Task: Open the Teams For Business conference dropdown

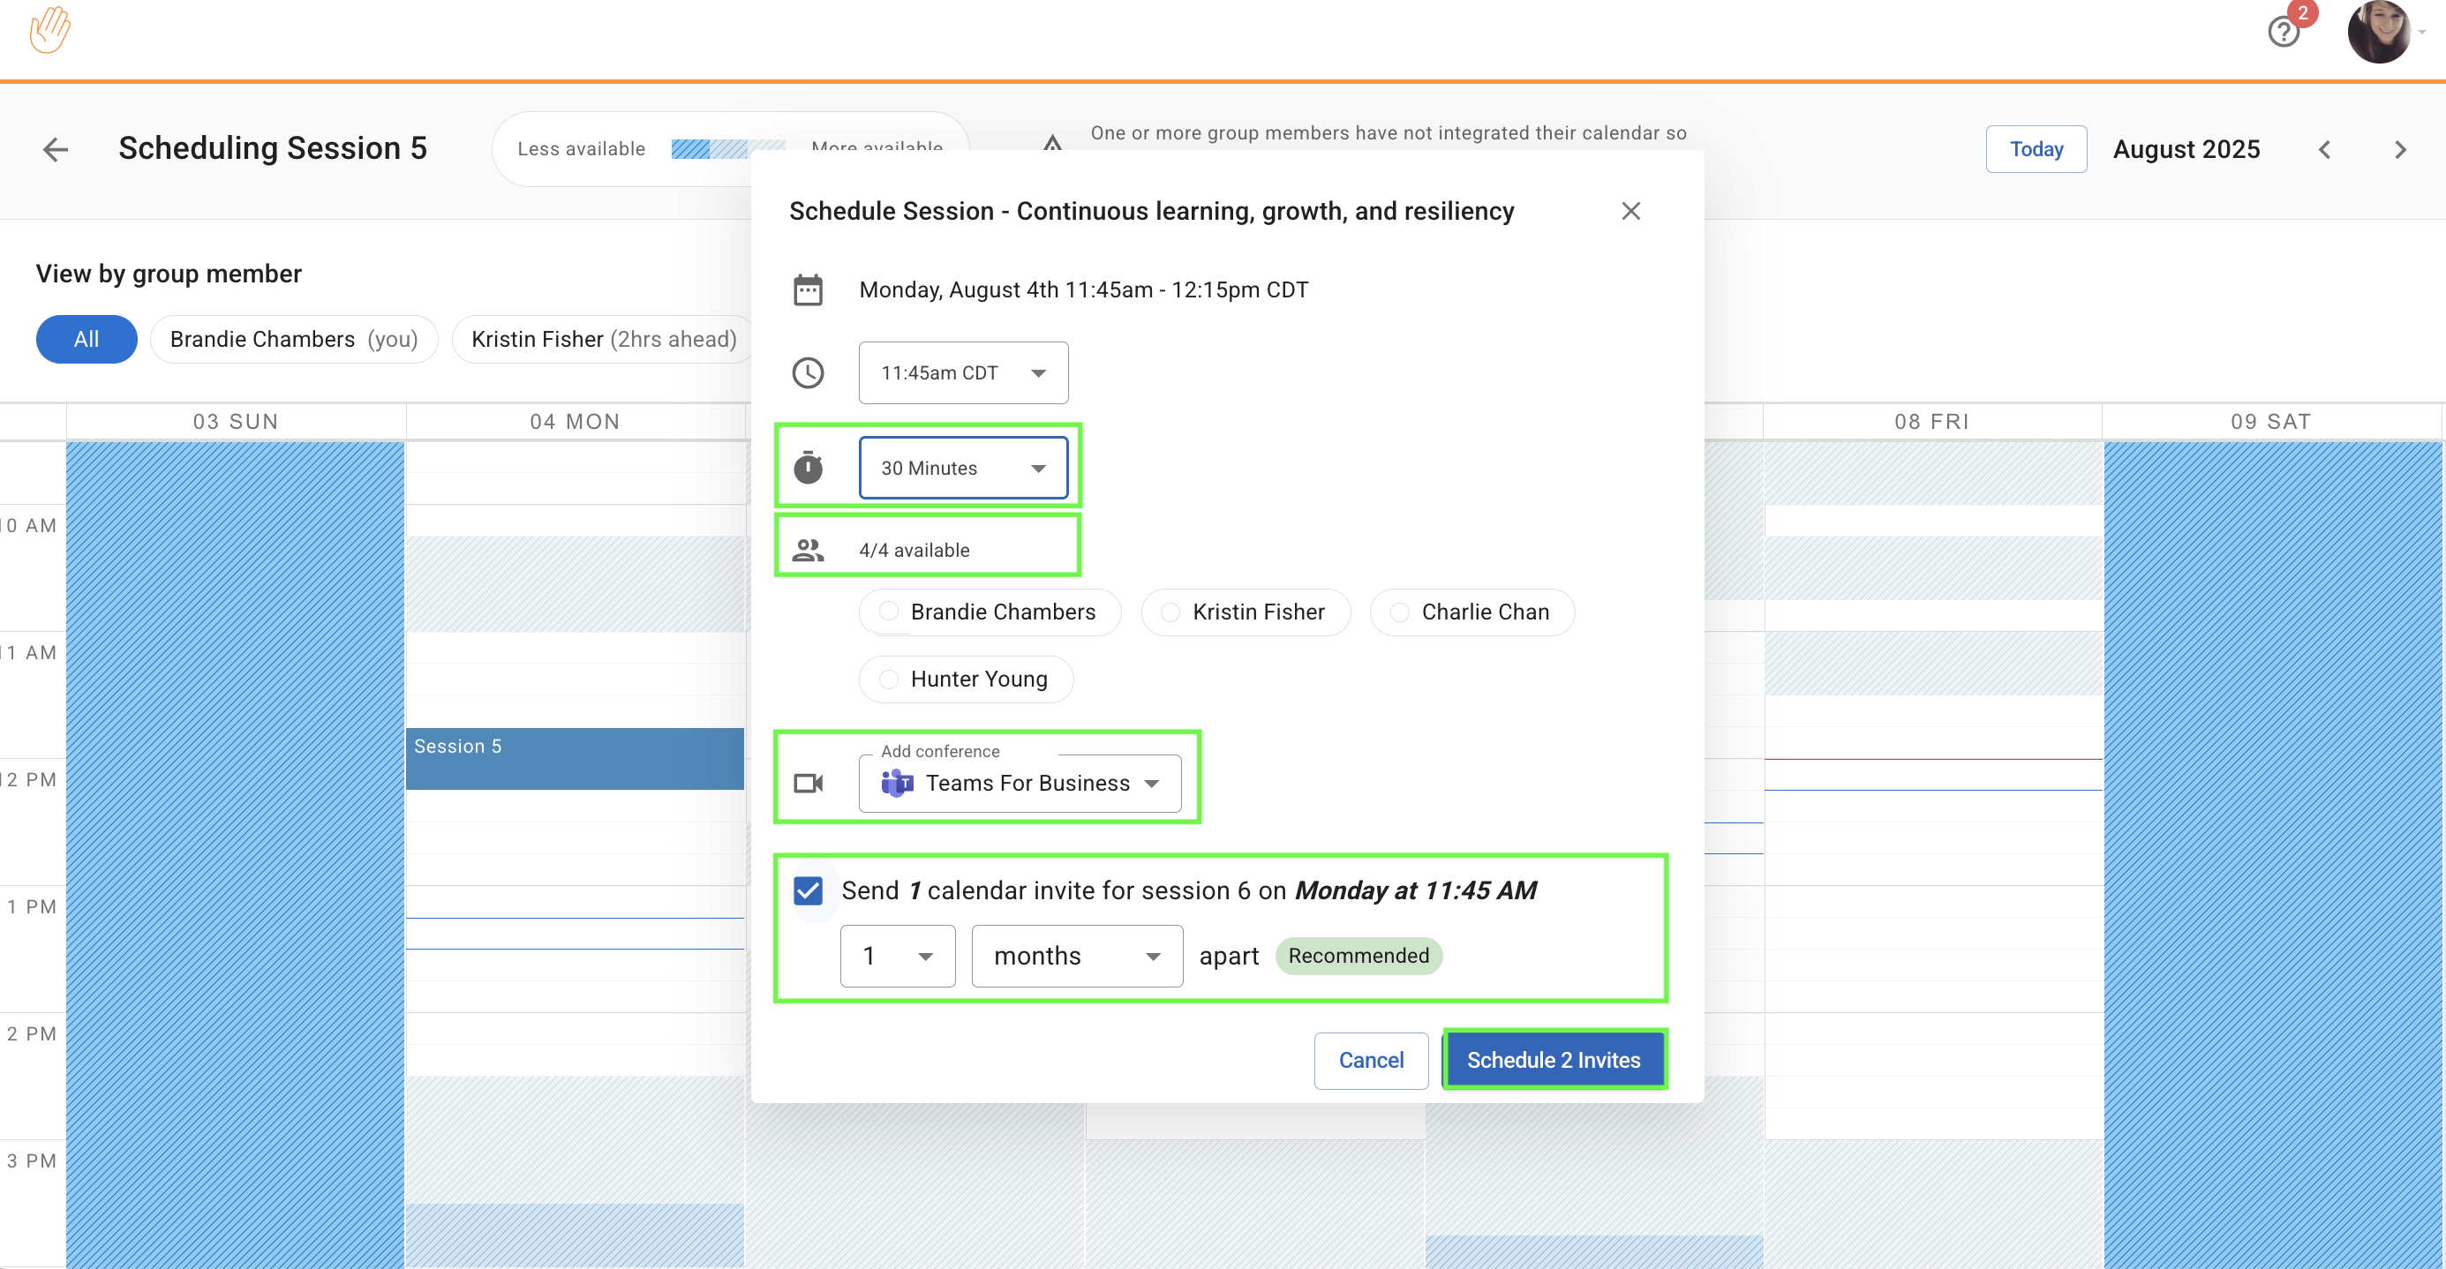Action: coord(1020,783)
